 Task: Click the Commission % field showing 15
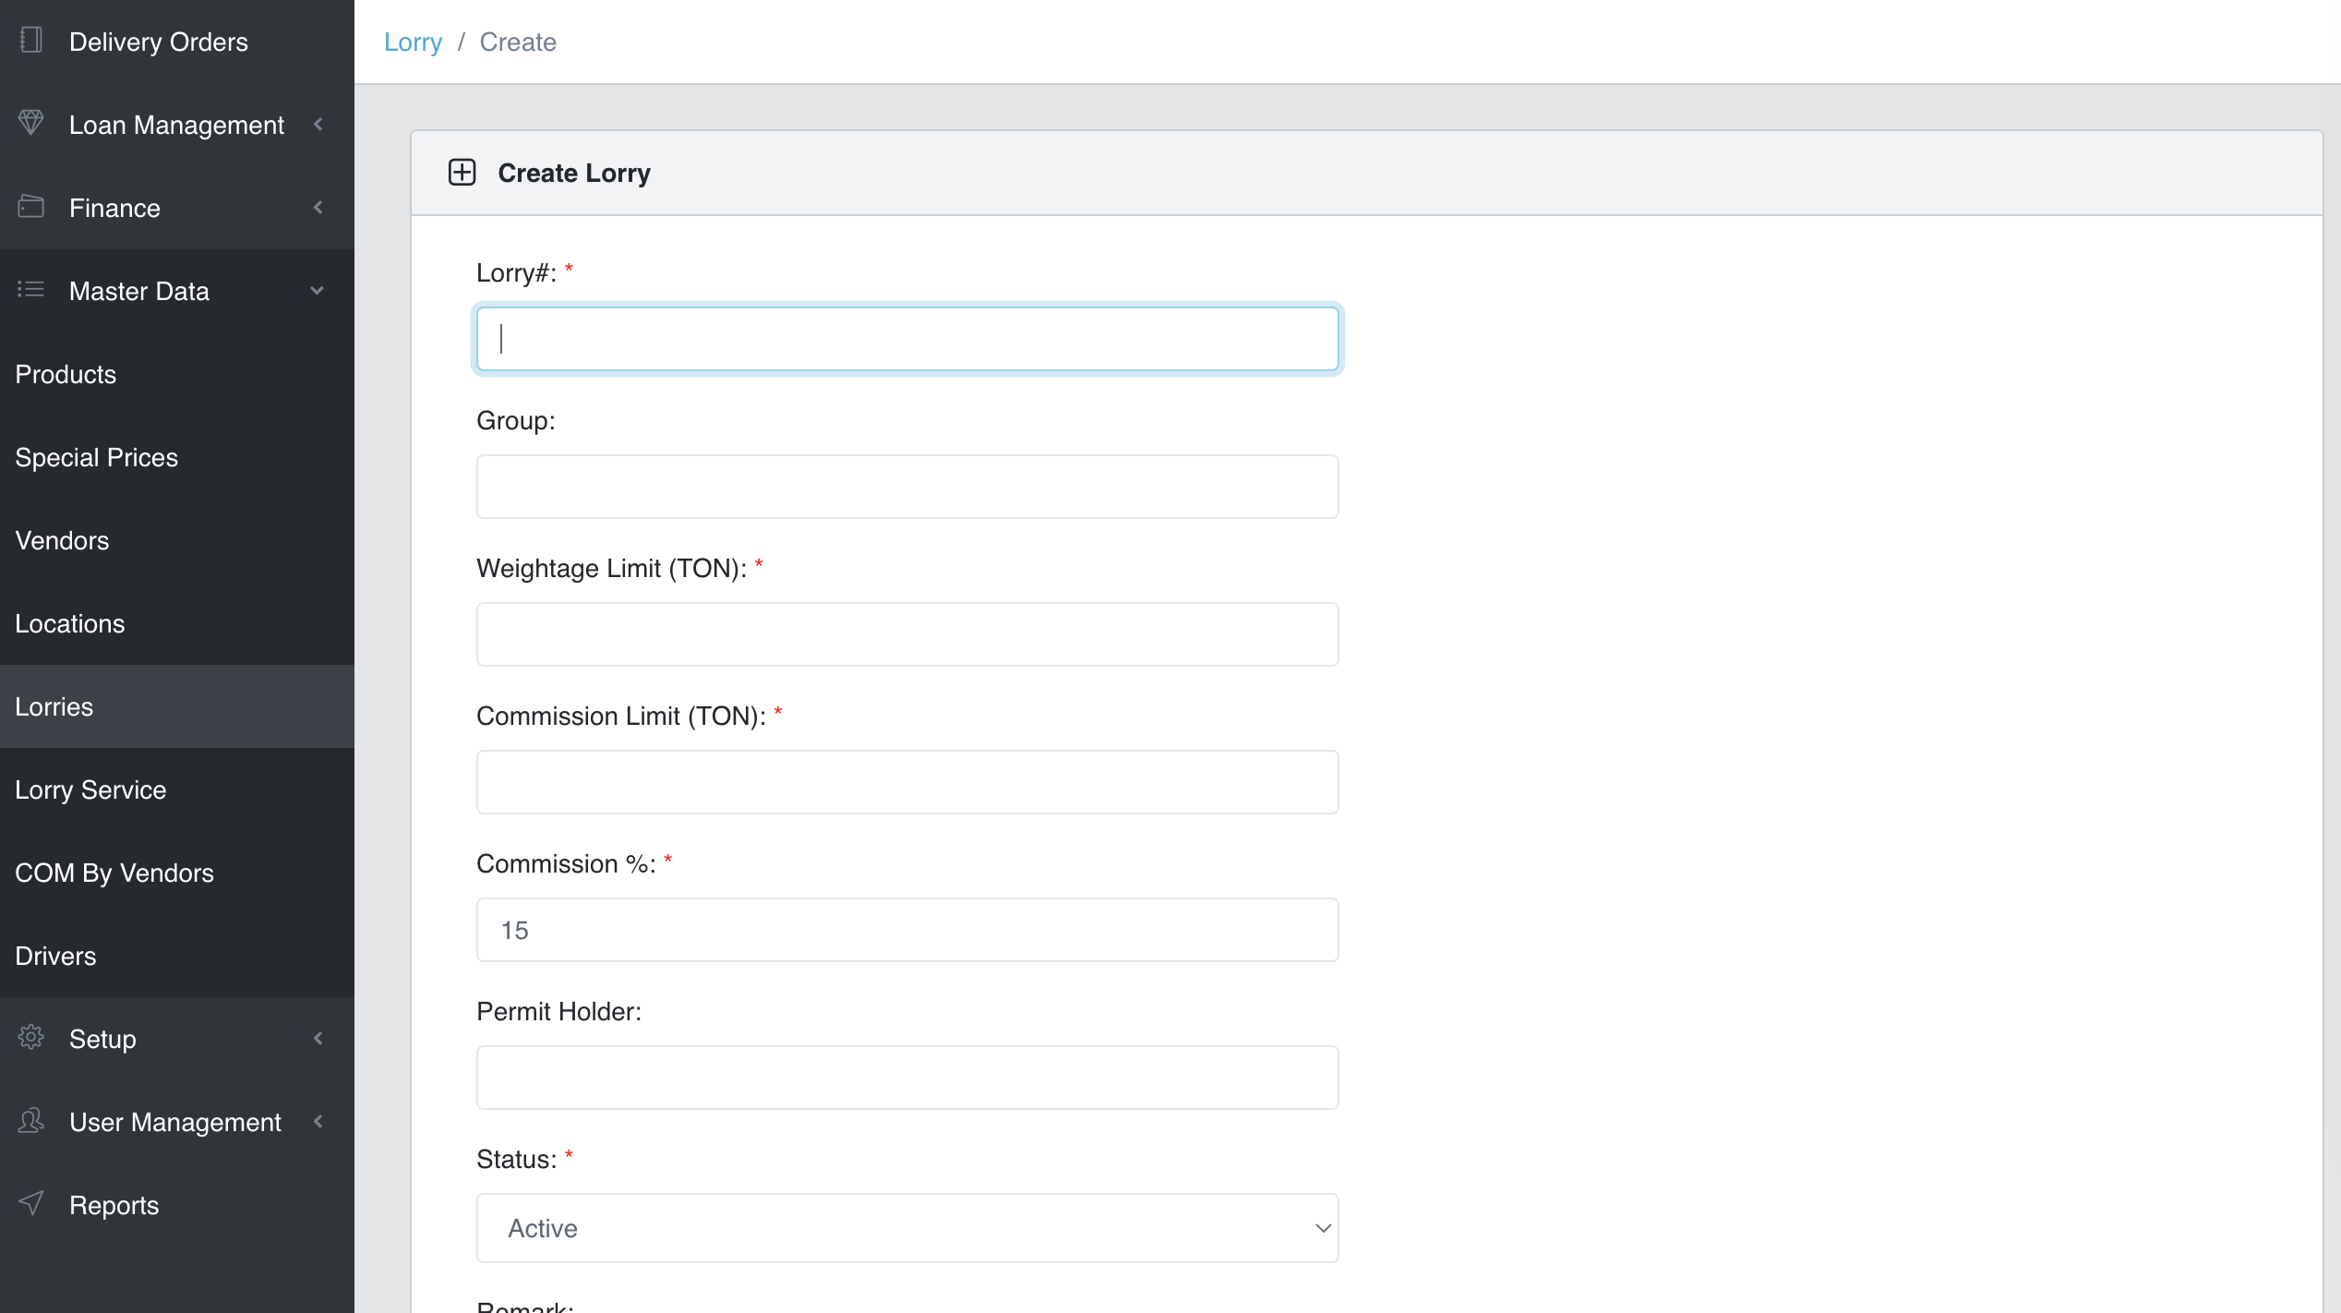pos(906,930)
